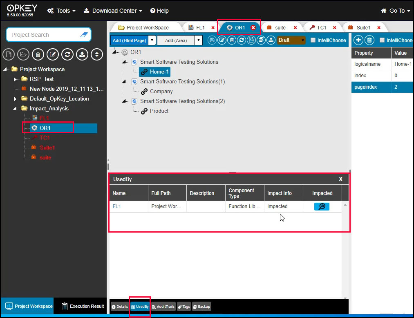Toggle IntelliChoose checkbox in OR1 toolbar
Screen dimensions: 414x318
tap(313, 40)
